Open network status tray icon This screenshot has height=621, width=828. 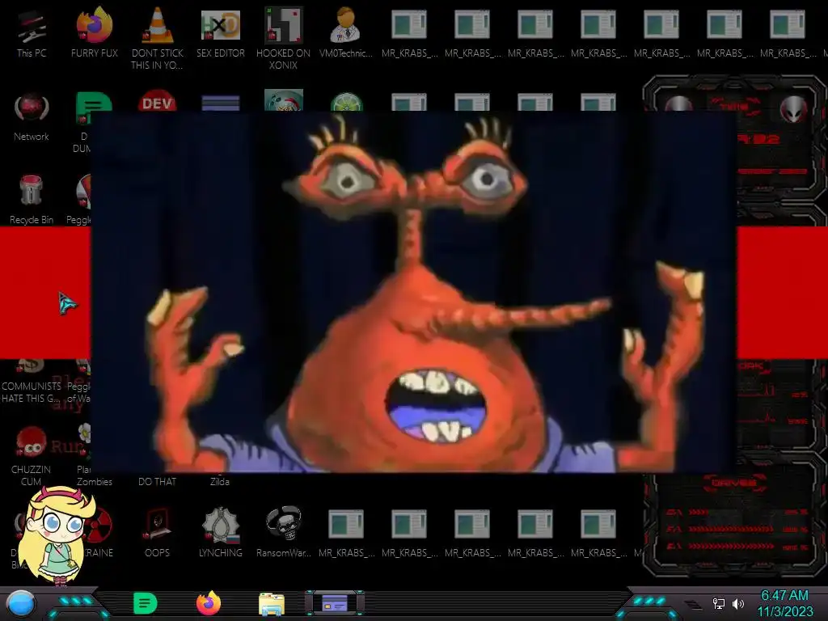(x=718, y=603)
